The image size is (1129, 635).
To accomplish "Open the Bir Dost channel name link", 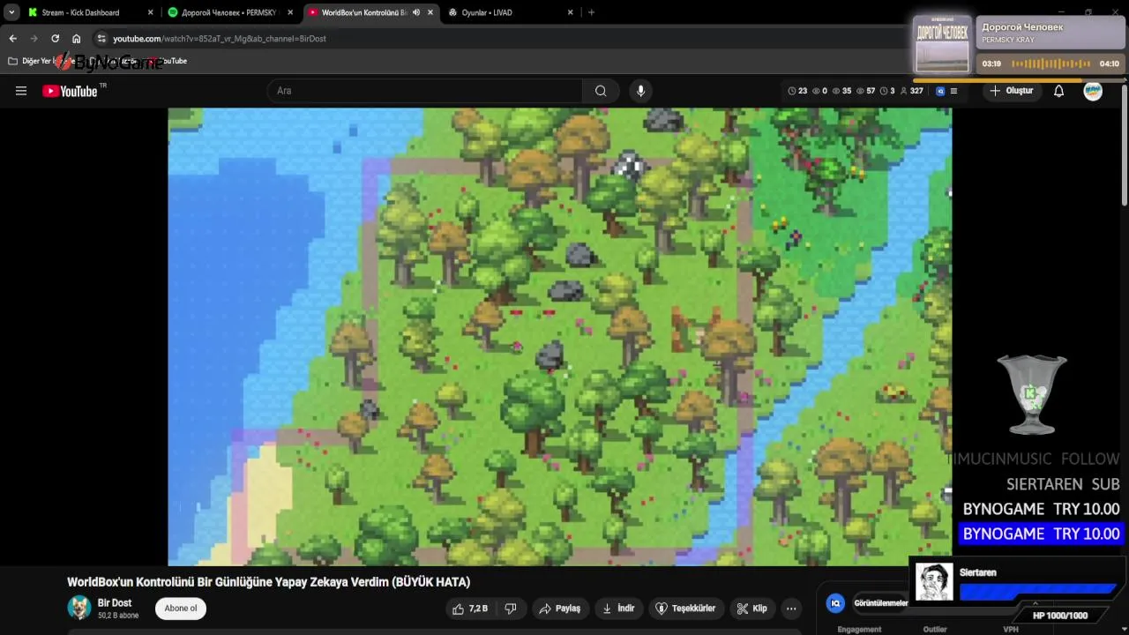I will (115, 603).
